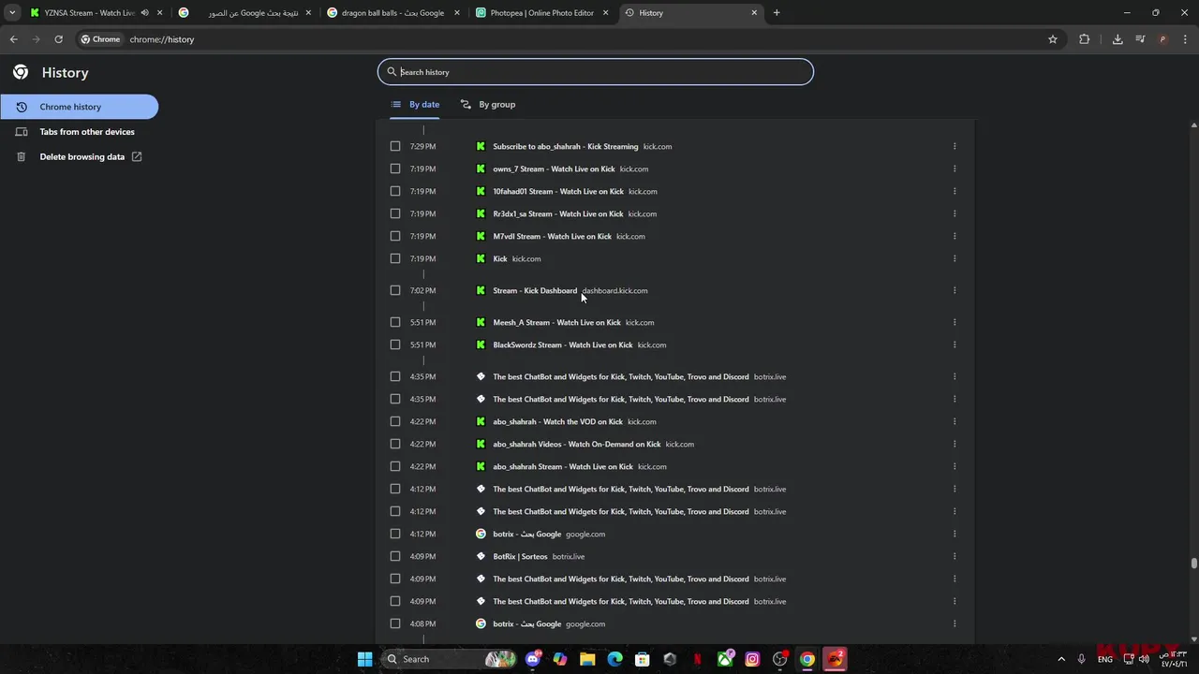Open Delete browsing data

[80, 156]
